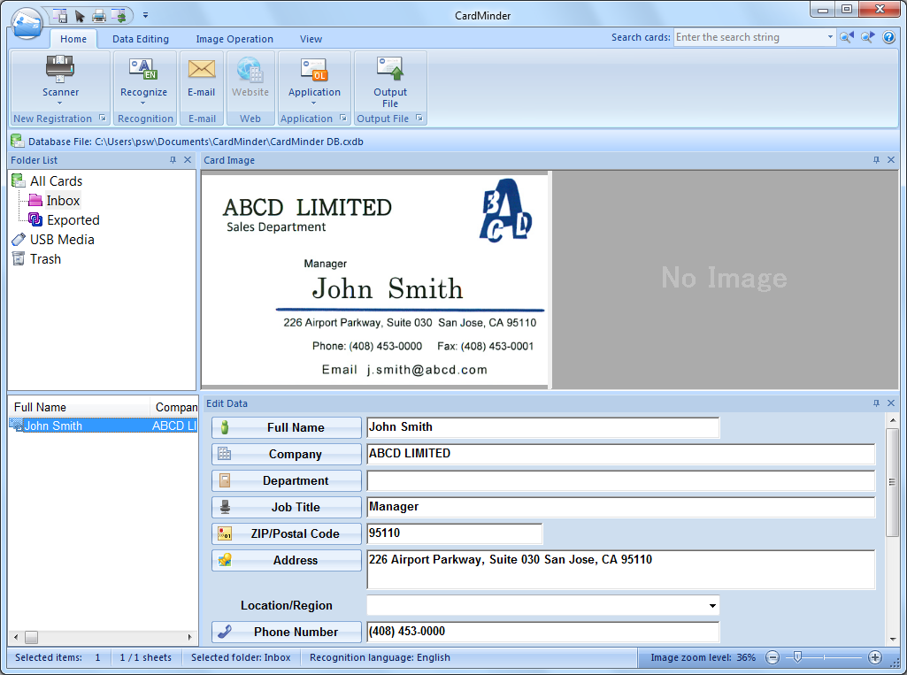The width and height of the screenshot is (907, 675).
Task: Open the Customize Quick Access Toolbar dropdown
Action: [x=145, y=16]
